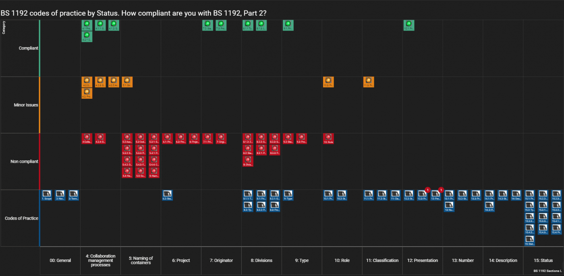Click the blue '1. Scope' code card

coord(47,195)
